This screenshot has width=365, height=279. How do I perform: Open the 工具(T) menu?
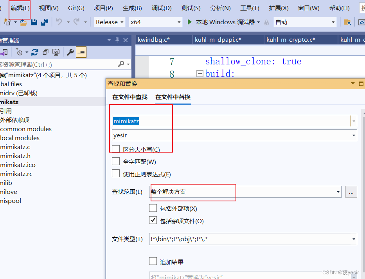pos(250,8)
